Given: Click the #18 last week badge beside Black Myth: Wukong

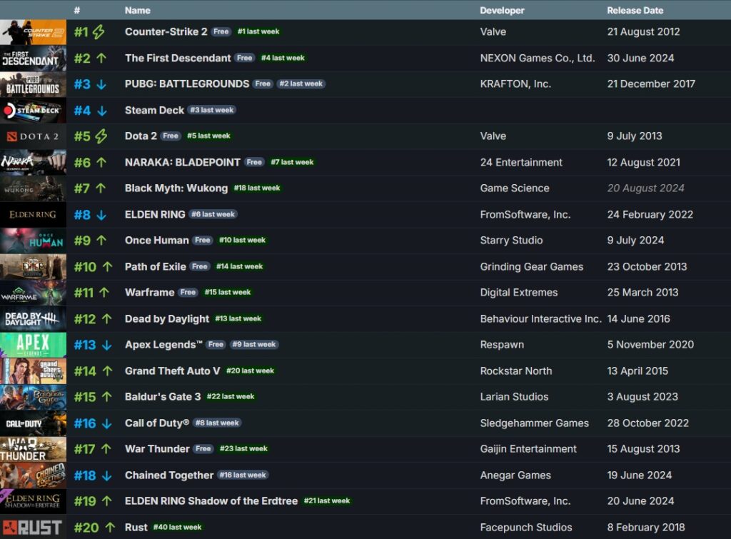Looking at the screenshot, I should click(x=257, y=188).
